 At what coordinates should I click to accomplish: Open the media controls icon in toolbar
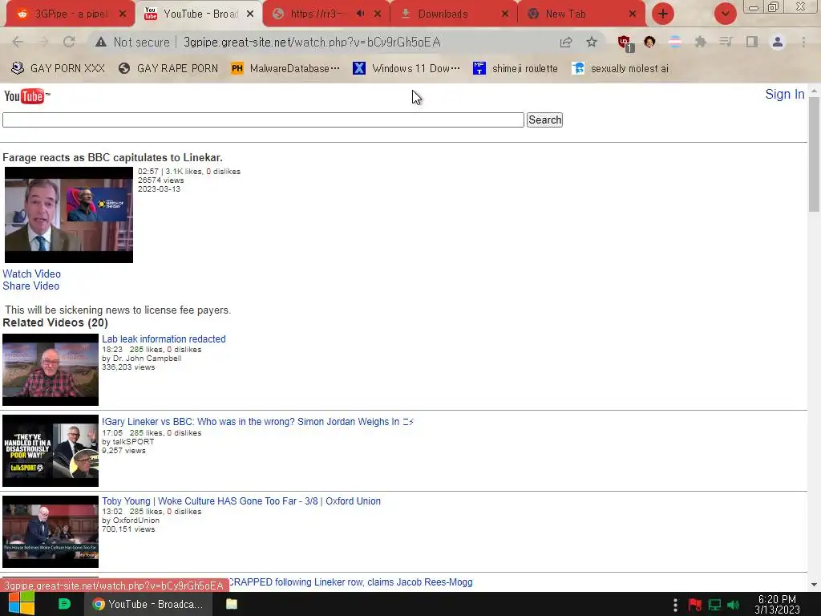pyautogui.click(x=726, y=42)
